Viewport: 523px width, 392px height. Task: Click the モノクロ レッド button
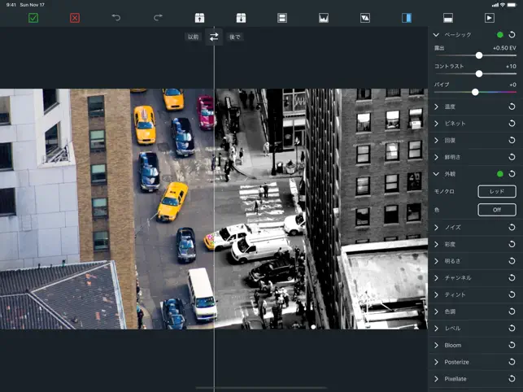click(496, 192)
